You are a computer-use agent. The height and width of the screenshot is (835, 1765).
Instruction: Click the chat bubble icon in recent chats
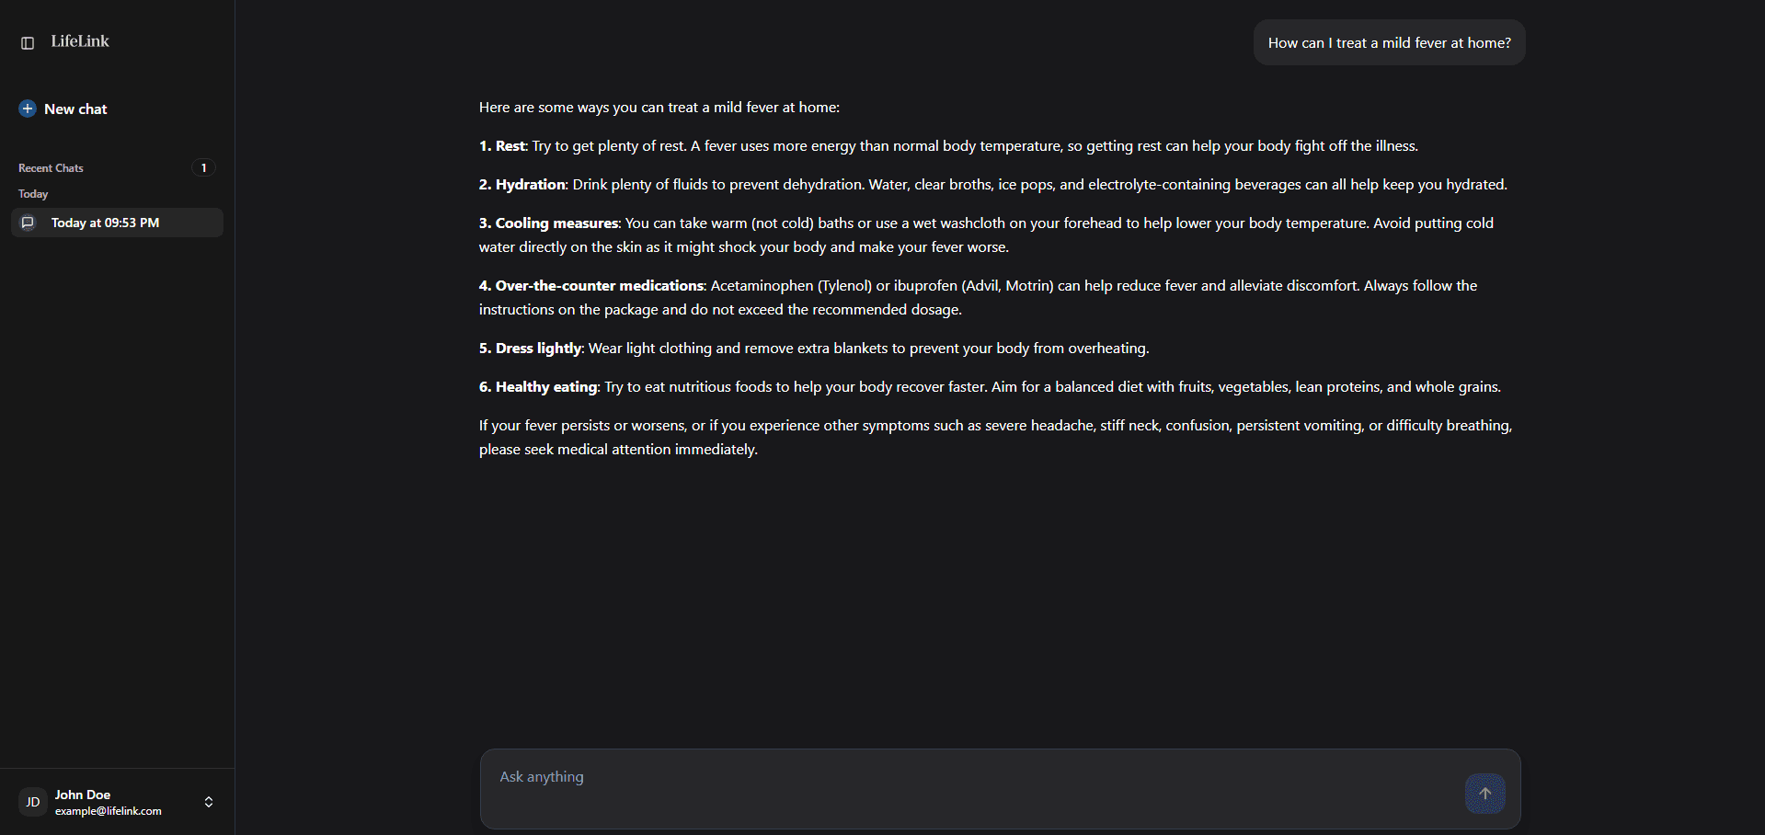[28, 223]
